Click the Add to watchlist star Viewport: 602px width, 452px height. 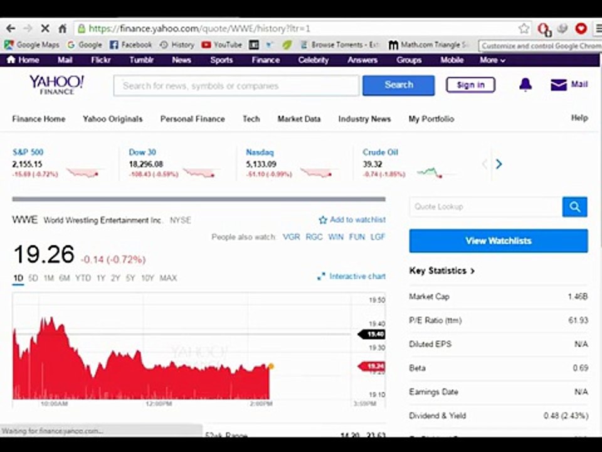323,220
